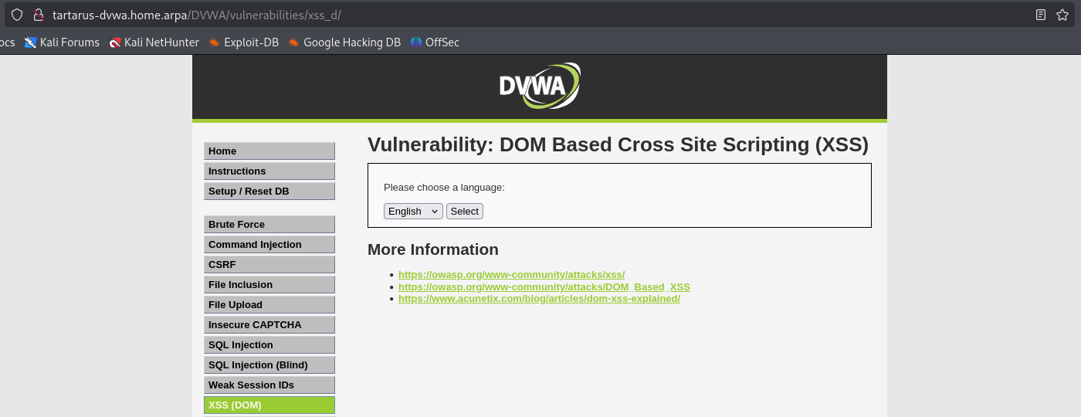1081x417 pixels.
Task: Open the Insecure CAPTCHA page
Action: (x=269, y=325)
